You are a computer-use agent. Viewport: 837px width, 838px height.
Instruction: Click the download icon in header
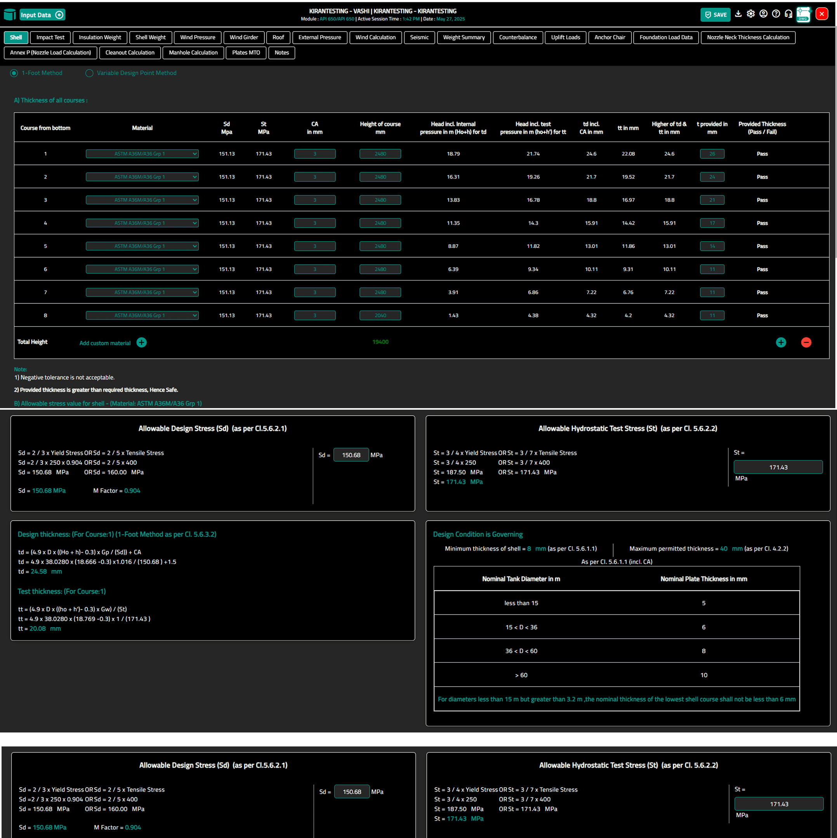click(738, 14)
